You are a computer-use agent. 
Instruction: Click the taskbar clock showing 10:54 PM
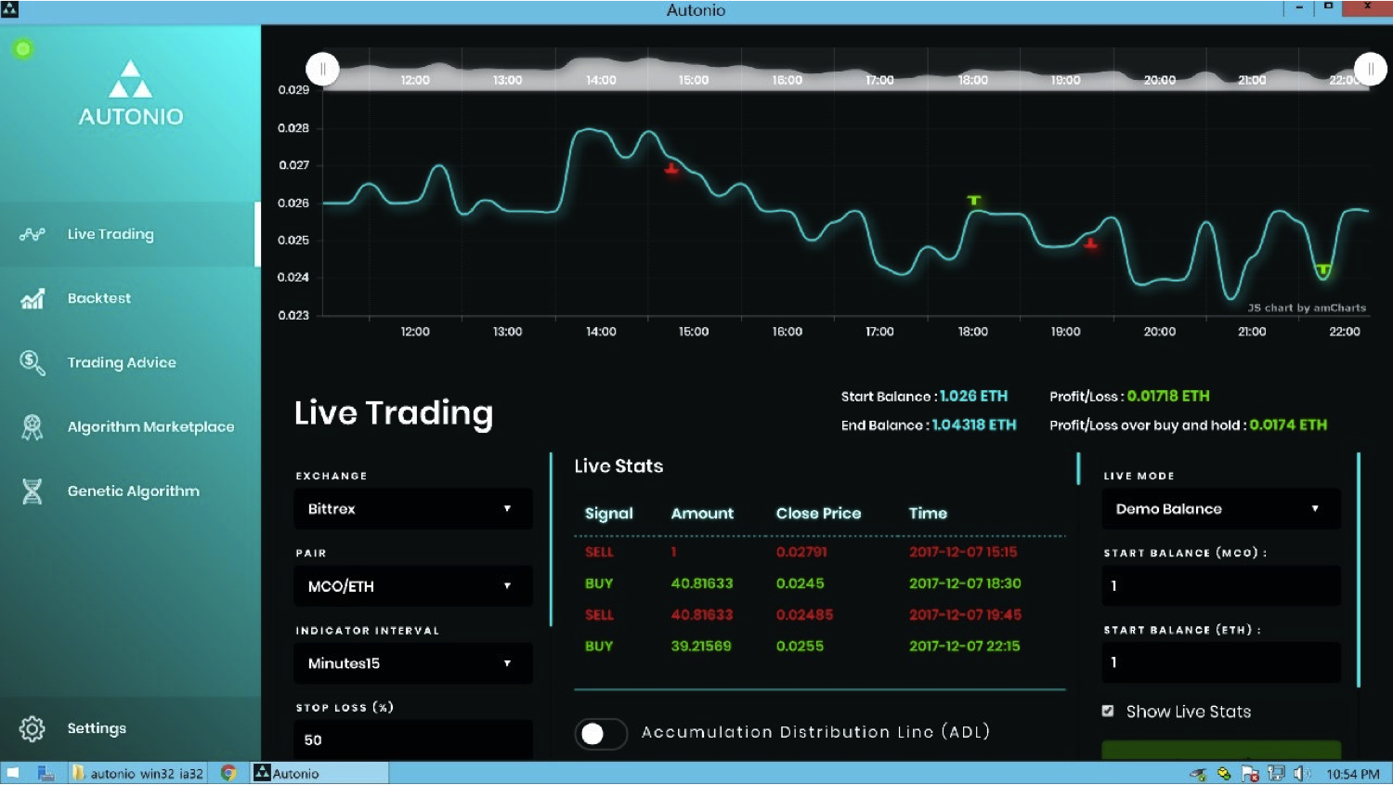point(1353,774)
